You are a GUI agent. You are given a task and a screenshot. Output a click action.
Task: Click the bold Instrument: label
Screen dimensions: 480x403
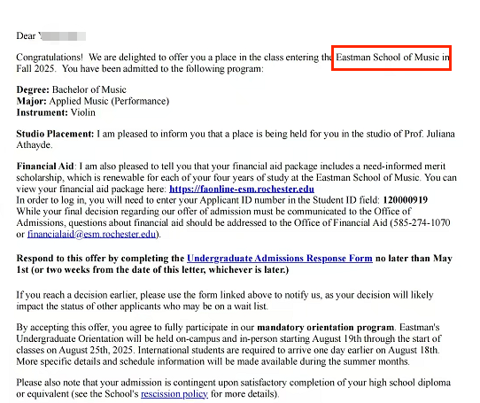[43, 112]
